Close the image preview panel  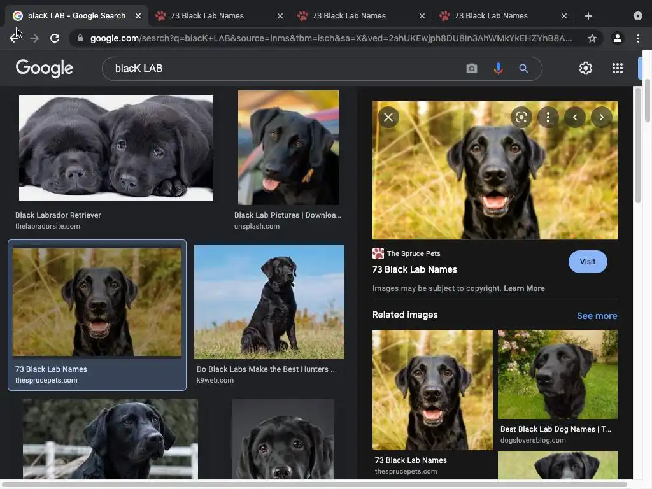[388, 117]
